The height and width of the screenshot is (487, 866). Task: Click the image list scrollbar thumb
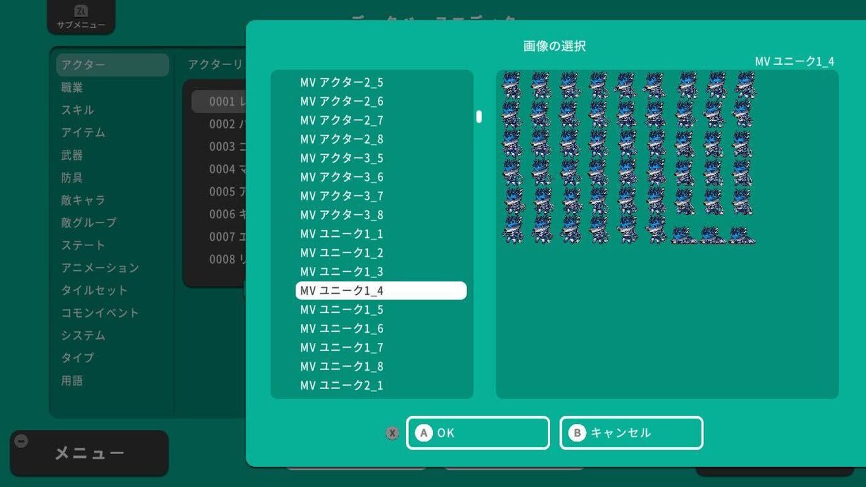[x=479, y=116]
